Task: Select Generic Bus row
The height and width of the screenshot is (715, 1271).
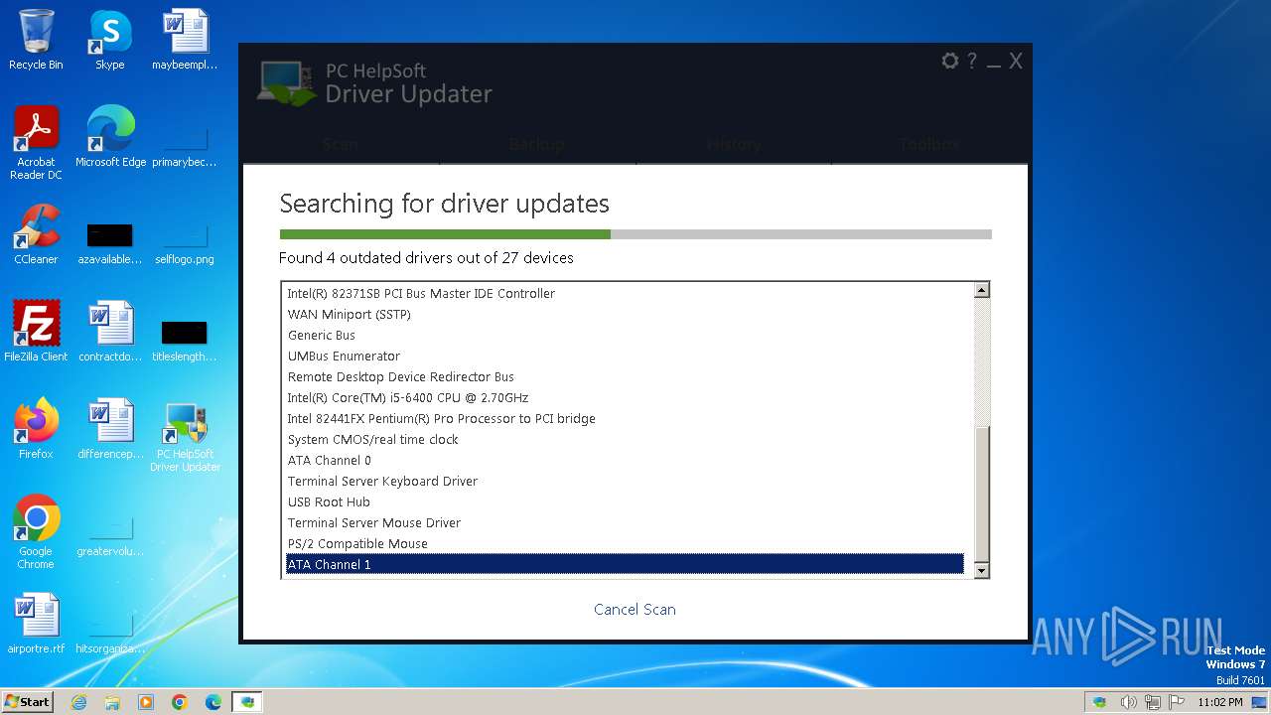Action: [x=625, y=336]
